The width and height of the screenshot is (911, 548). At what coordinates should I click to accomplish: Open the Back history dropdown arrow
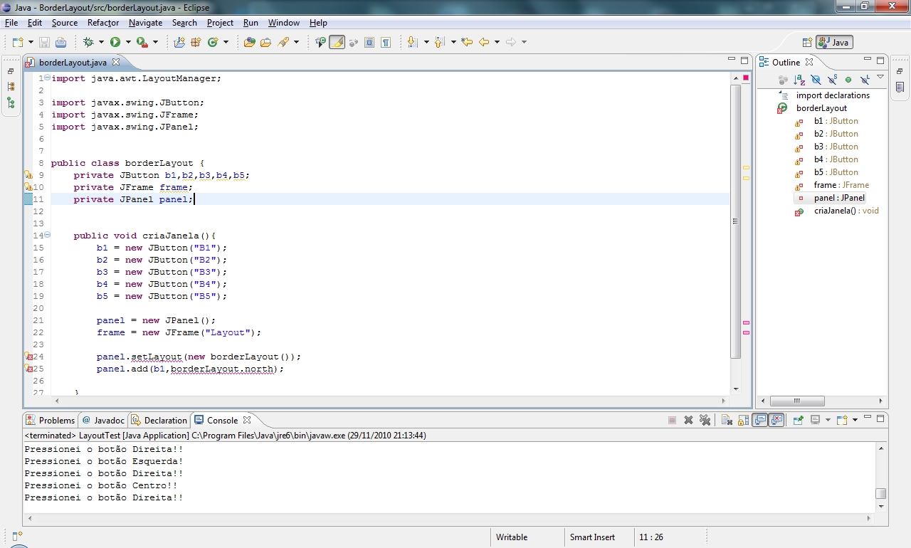coord(497,42)
